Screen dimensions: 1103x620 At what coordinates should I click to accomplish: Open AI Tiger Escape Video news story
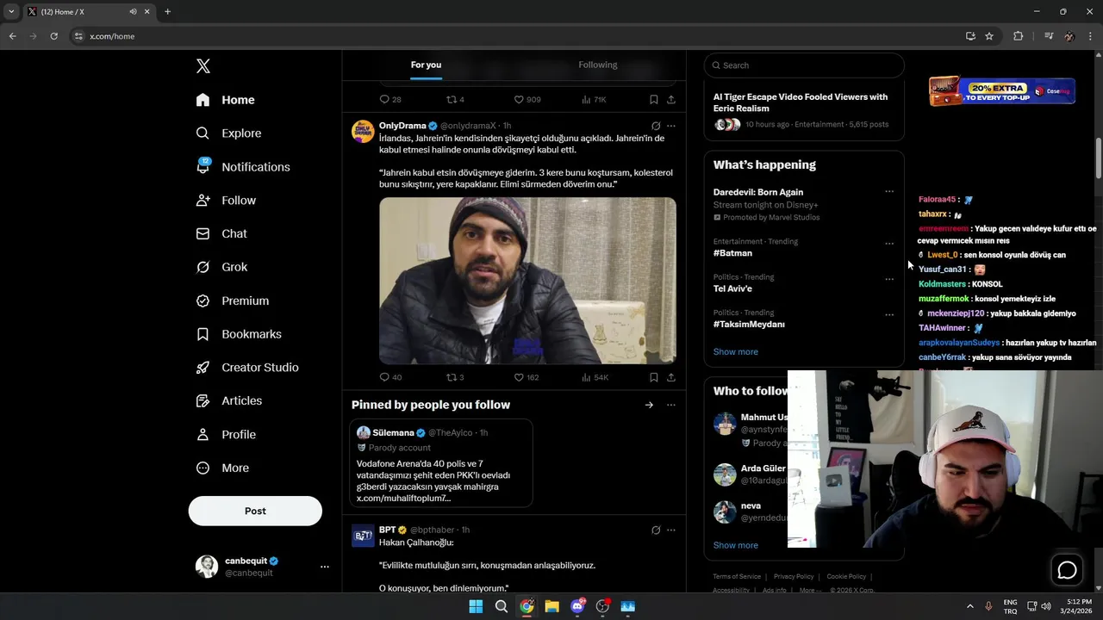coord(804,110)
